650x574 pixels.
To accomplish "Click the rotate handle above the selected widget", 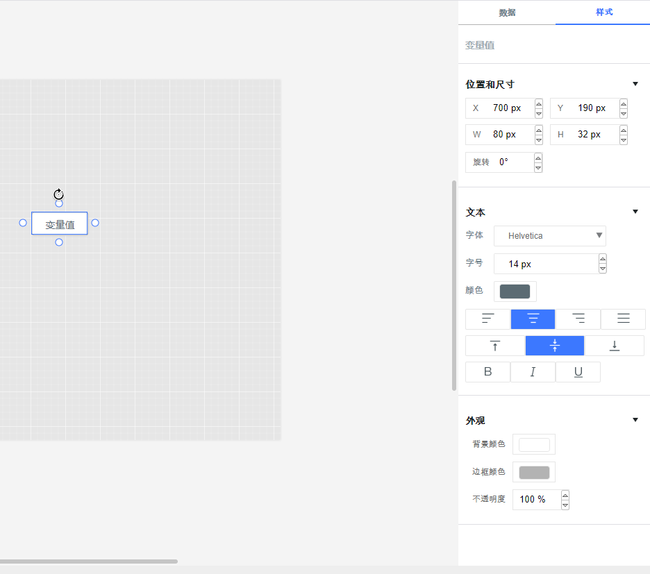I will tap(59, 194).
